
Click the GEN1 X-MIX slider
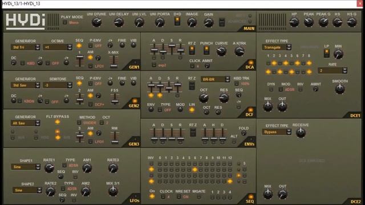coord(113,61)
